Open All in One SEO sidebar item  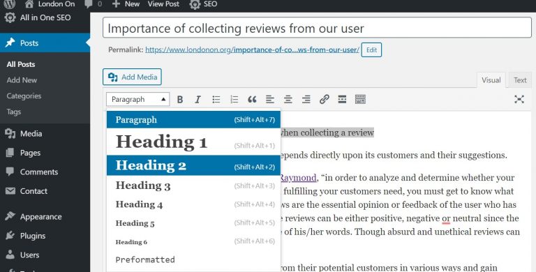coord(45,17)
